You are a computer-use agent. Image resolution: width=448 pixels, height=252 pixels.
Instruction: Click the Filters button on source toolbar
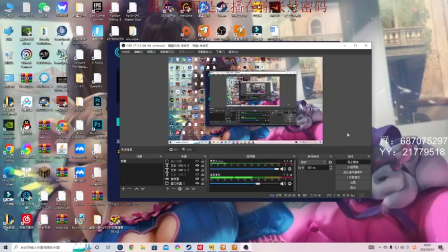187,150
